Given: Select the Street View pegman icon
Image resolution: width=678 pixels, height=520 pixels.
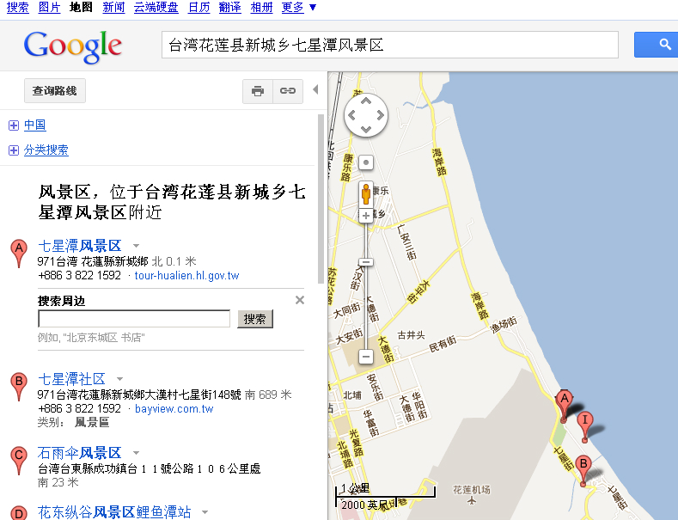Looking at the screenshot, I should [366, 194].
